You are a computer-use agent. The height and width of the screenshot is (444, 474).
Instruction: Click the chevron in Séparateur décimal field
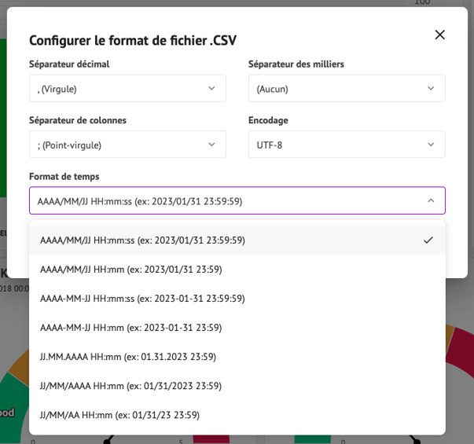tap(211, 89)
